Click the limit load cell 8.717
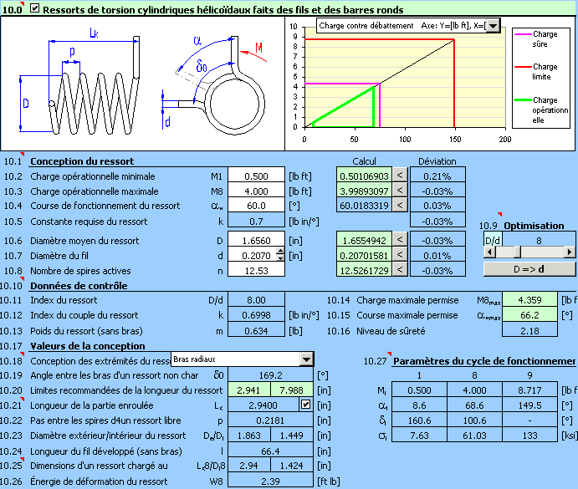The height and width of the screenshot is (489, 578). pyautogui.click(x=529, y=390)
